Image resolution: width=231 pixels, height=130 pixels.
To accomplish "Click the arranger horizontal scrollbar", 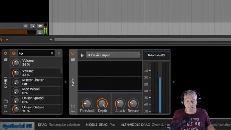I will [143, 39].
